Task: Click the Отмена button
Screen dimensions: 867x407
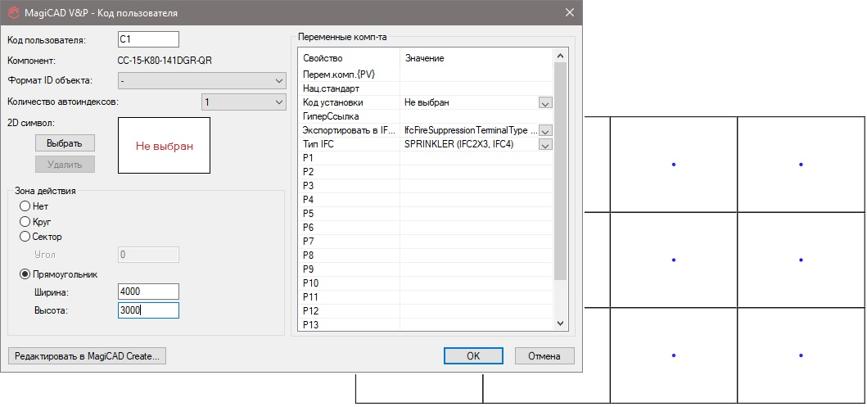Action: click(x=544, y=356)
